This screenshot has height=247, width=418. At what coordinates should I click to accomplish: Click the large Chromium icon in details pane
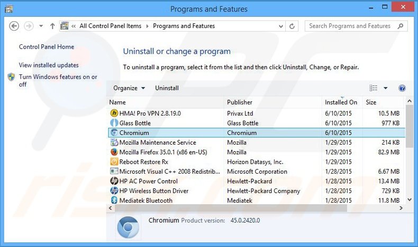point(128,227)
